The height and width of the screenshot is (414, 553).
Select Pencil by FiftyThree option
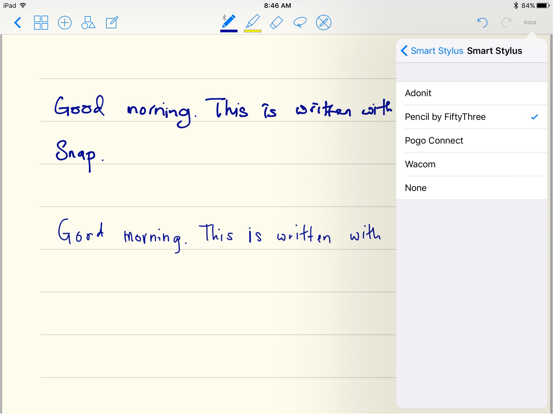tap(471, 117)
